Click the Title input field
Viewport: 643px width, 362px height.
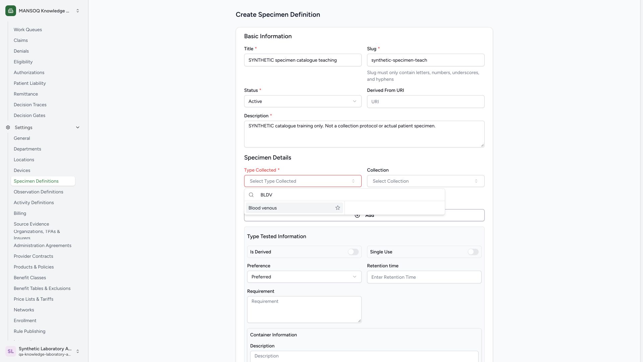tap(303, 60)
